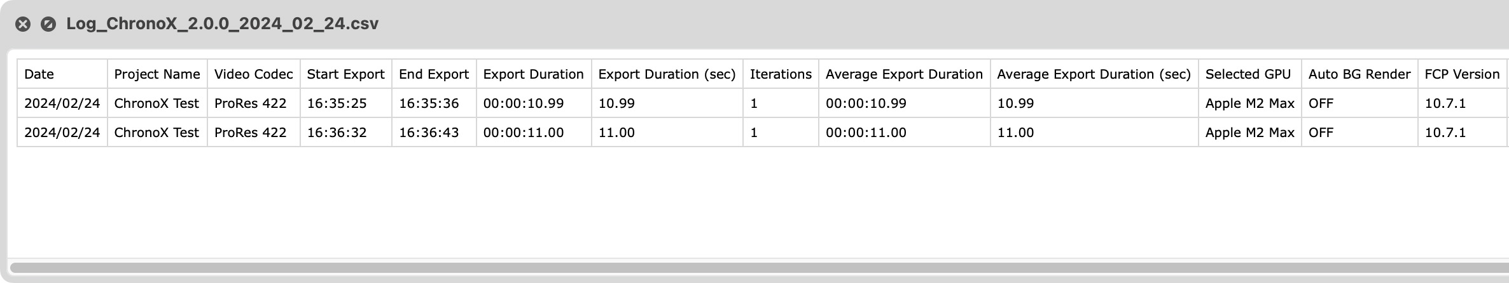Select the Export Duration (sec) header
Screen dimensions: 1509x283
pyautogui.click(x=667, y=74)
